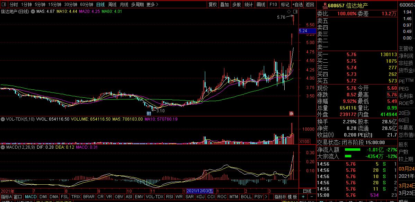Select the PSY indicator tab
Viewport: 415px width, 202px height.
point(258,197)
